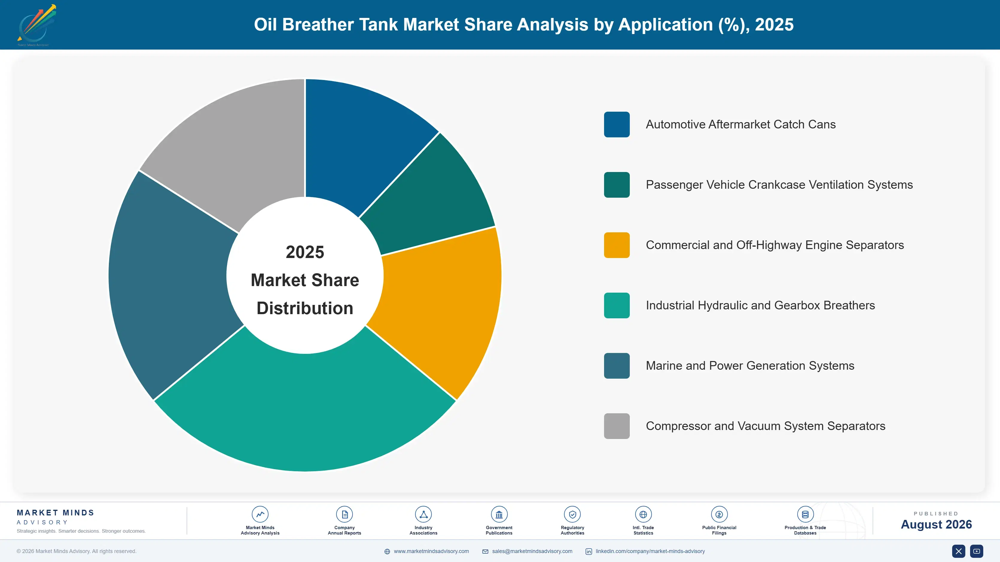Click the 'MARKET MINDS' footer wordmark

click(x=55, y=513)
